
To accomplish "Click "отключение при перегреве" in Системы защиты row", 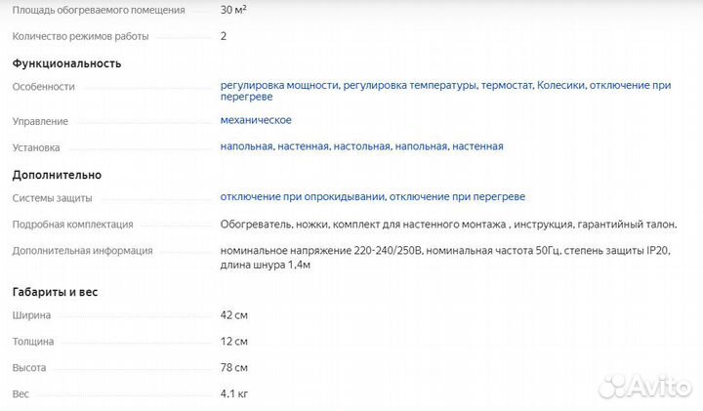I will click(x=458, y=197).
